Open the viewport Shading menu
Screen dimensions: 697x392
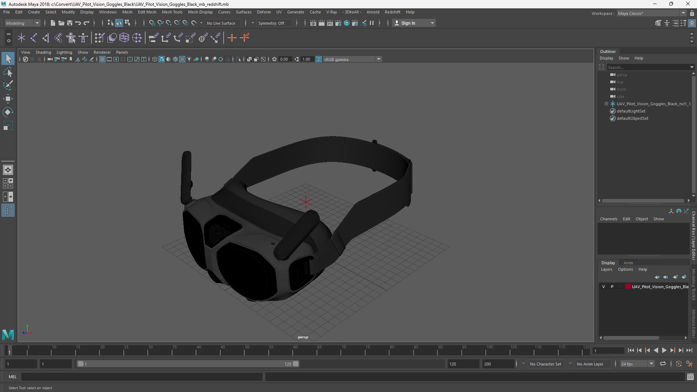click(43, 52)
